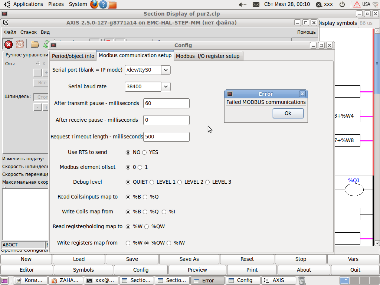380x285 pixels.
Task: Click the Load button
Action: tap(79, 259)
